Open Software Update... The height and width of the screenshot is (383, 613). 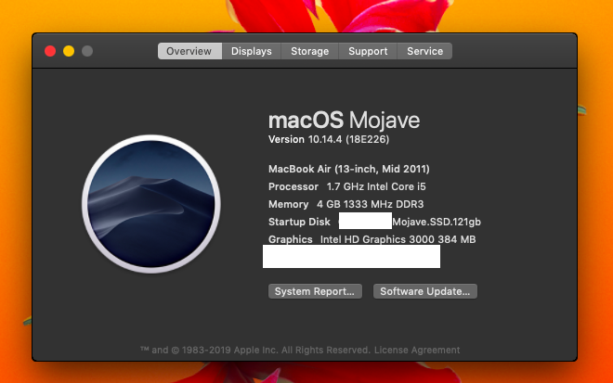tap(425, 291)
